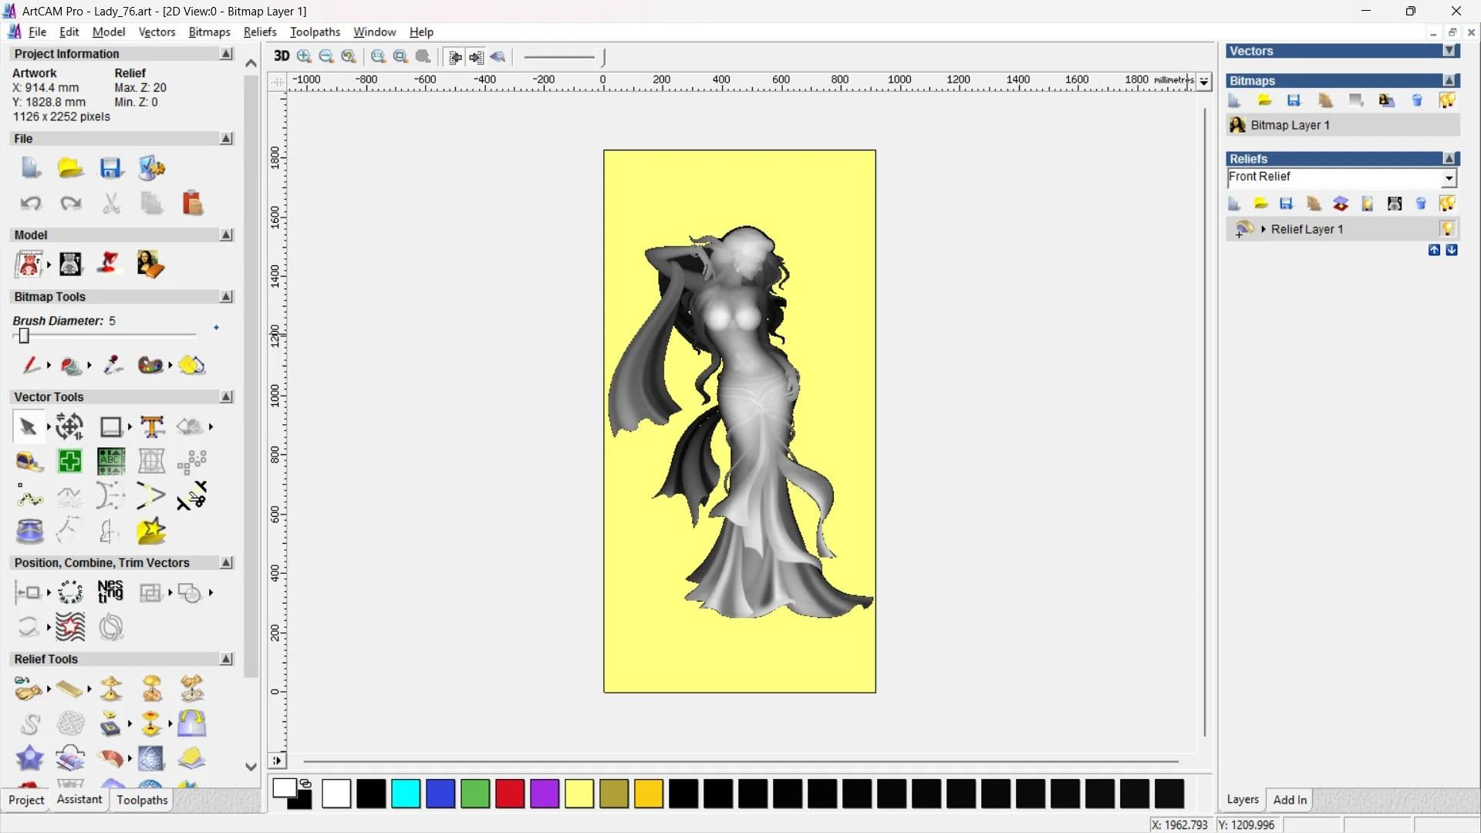Open the Toolpaths menu

point(315,32)
